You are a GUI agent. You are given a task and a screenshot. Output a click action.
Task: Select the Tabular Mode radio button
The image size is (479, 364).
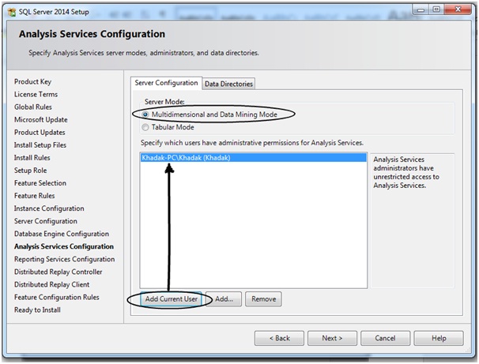pyautogui.click(x=145, y=127)
